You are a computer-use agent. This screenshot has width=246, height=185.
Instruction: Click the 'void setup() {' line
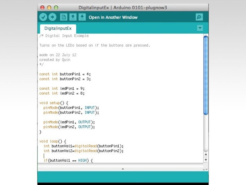click(x=54, y=103)
